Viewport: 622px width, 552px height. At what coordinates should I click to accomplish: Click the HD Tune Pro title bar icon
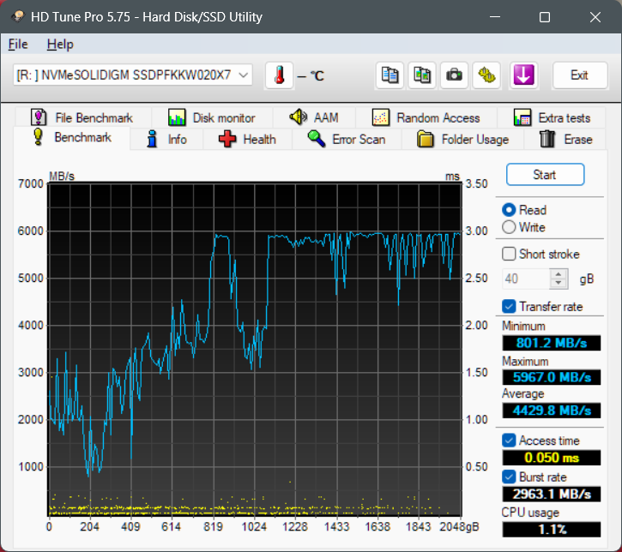[x=17, y=16]
